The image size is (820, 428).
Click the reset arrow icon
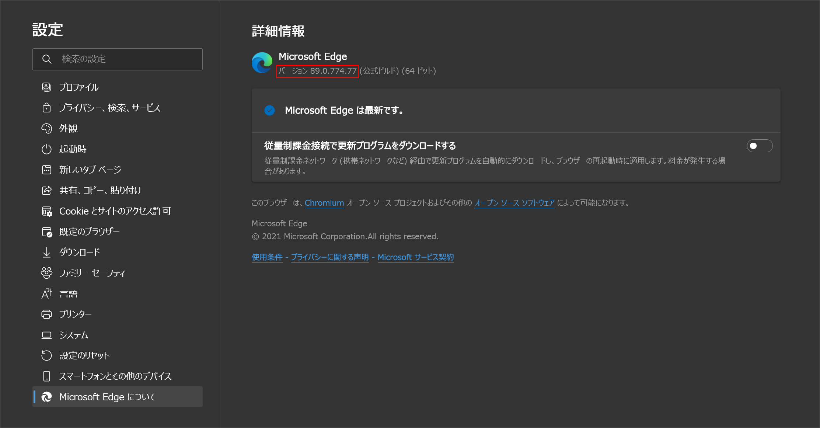pyautogui.click(x=46, y=355)
